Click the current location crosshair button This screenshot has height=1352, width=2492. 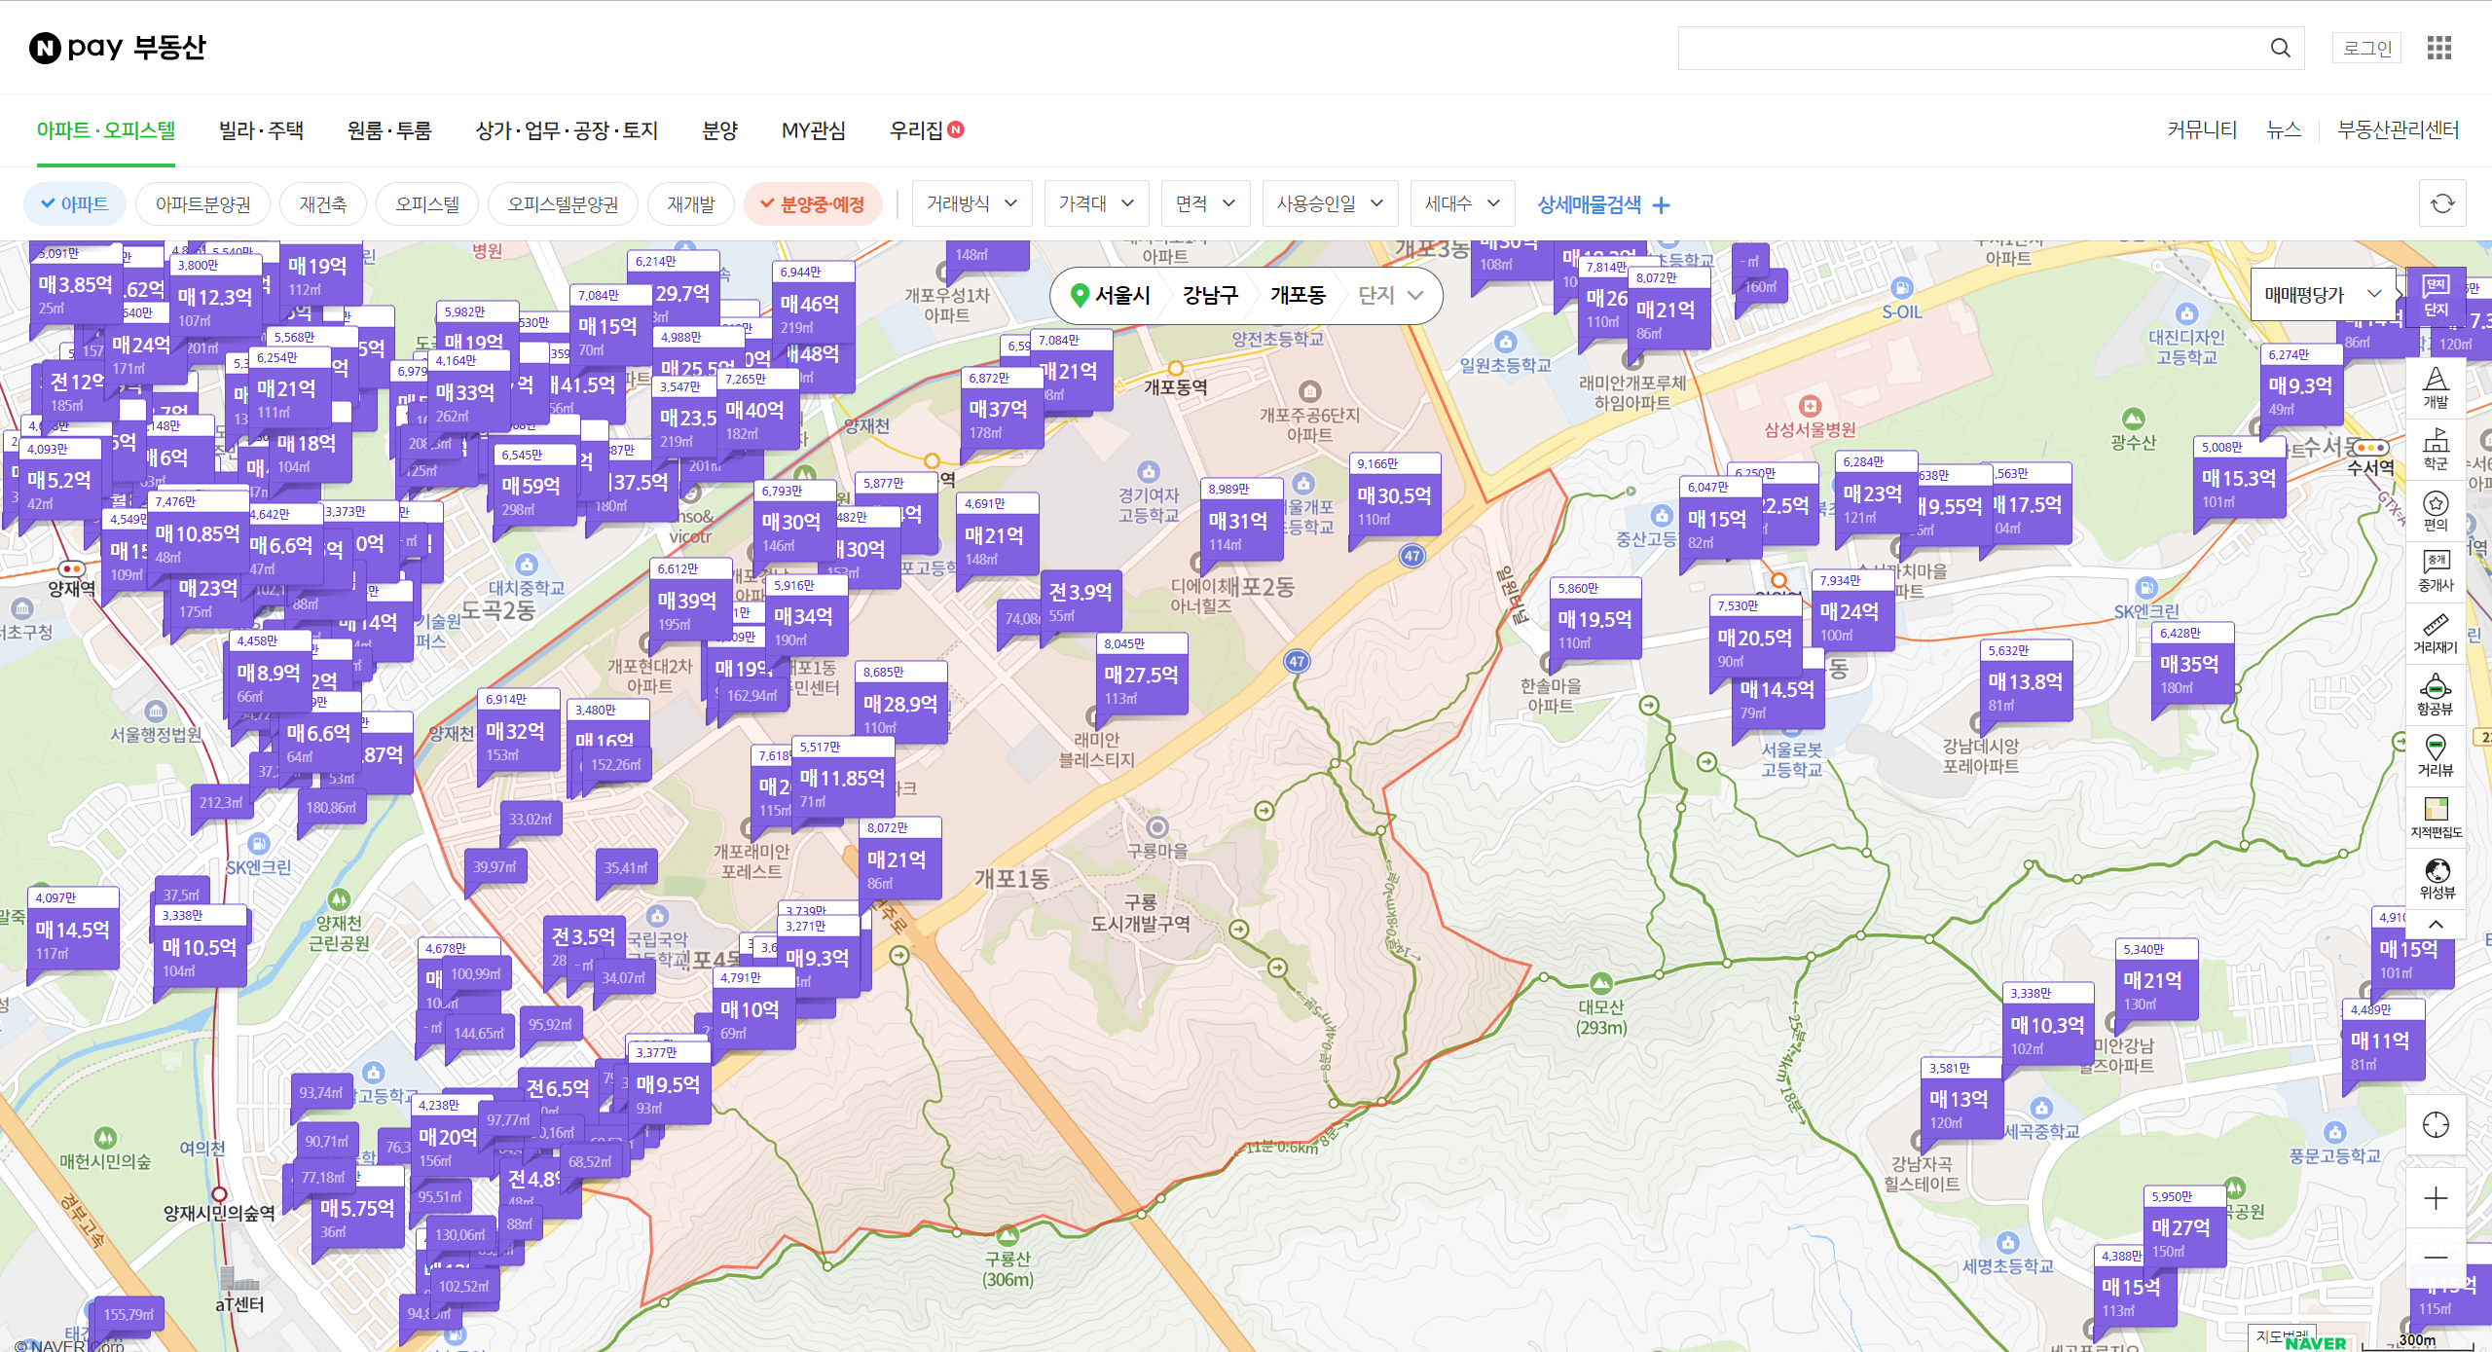2435,1125
